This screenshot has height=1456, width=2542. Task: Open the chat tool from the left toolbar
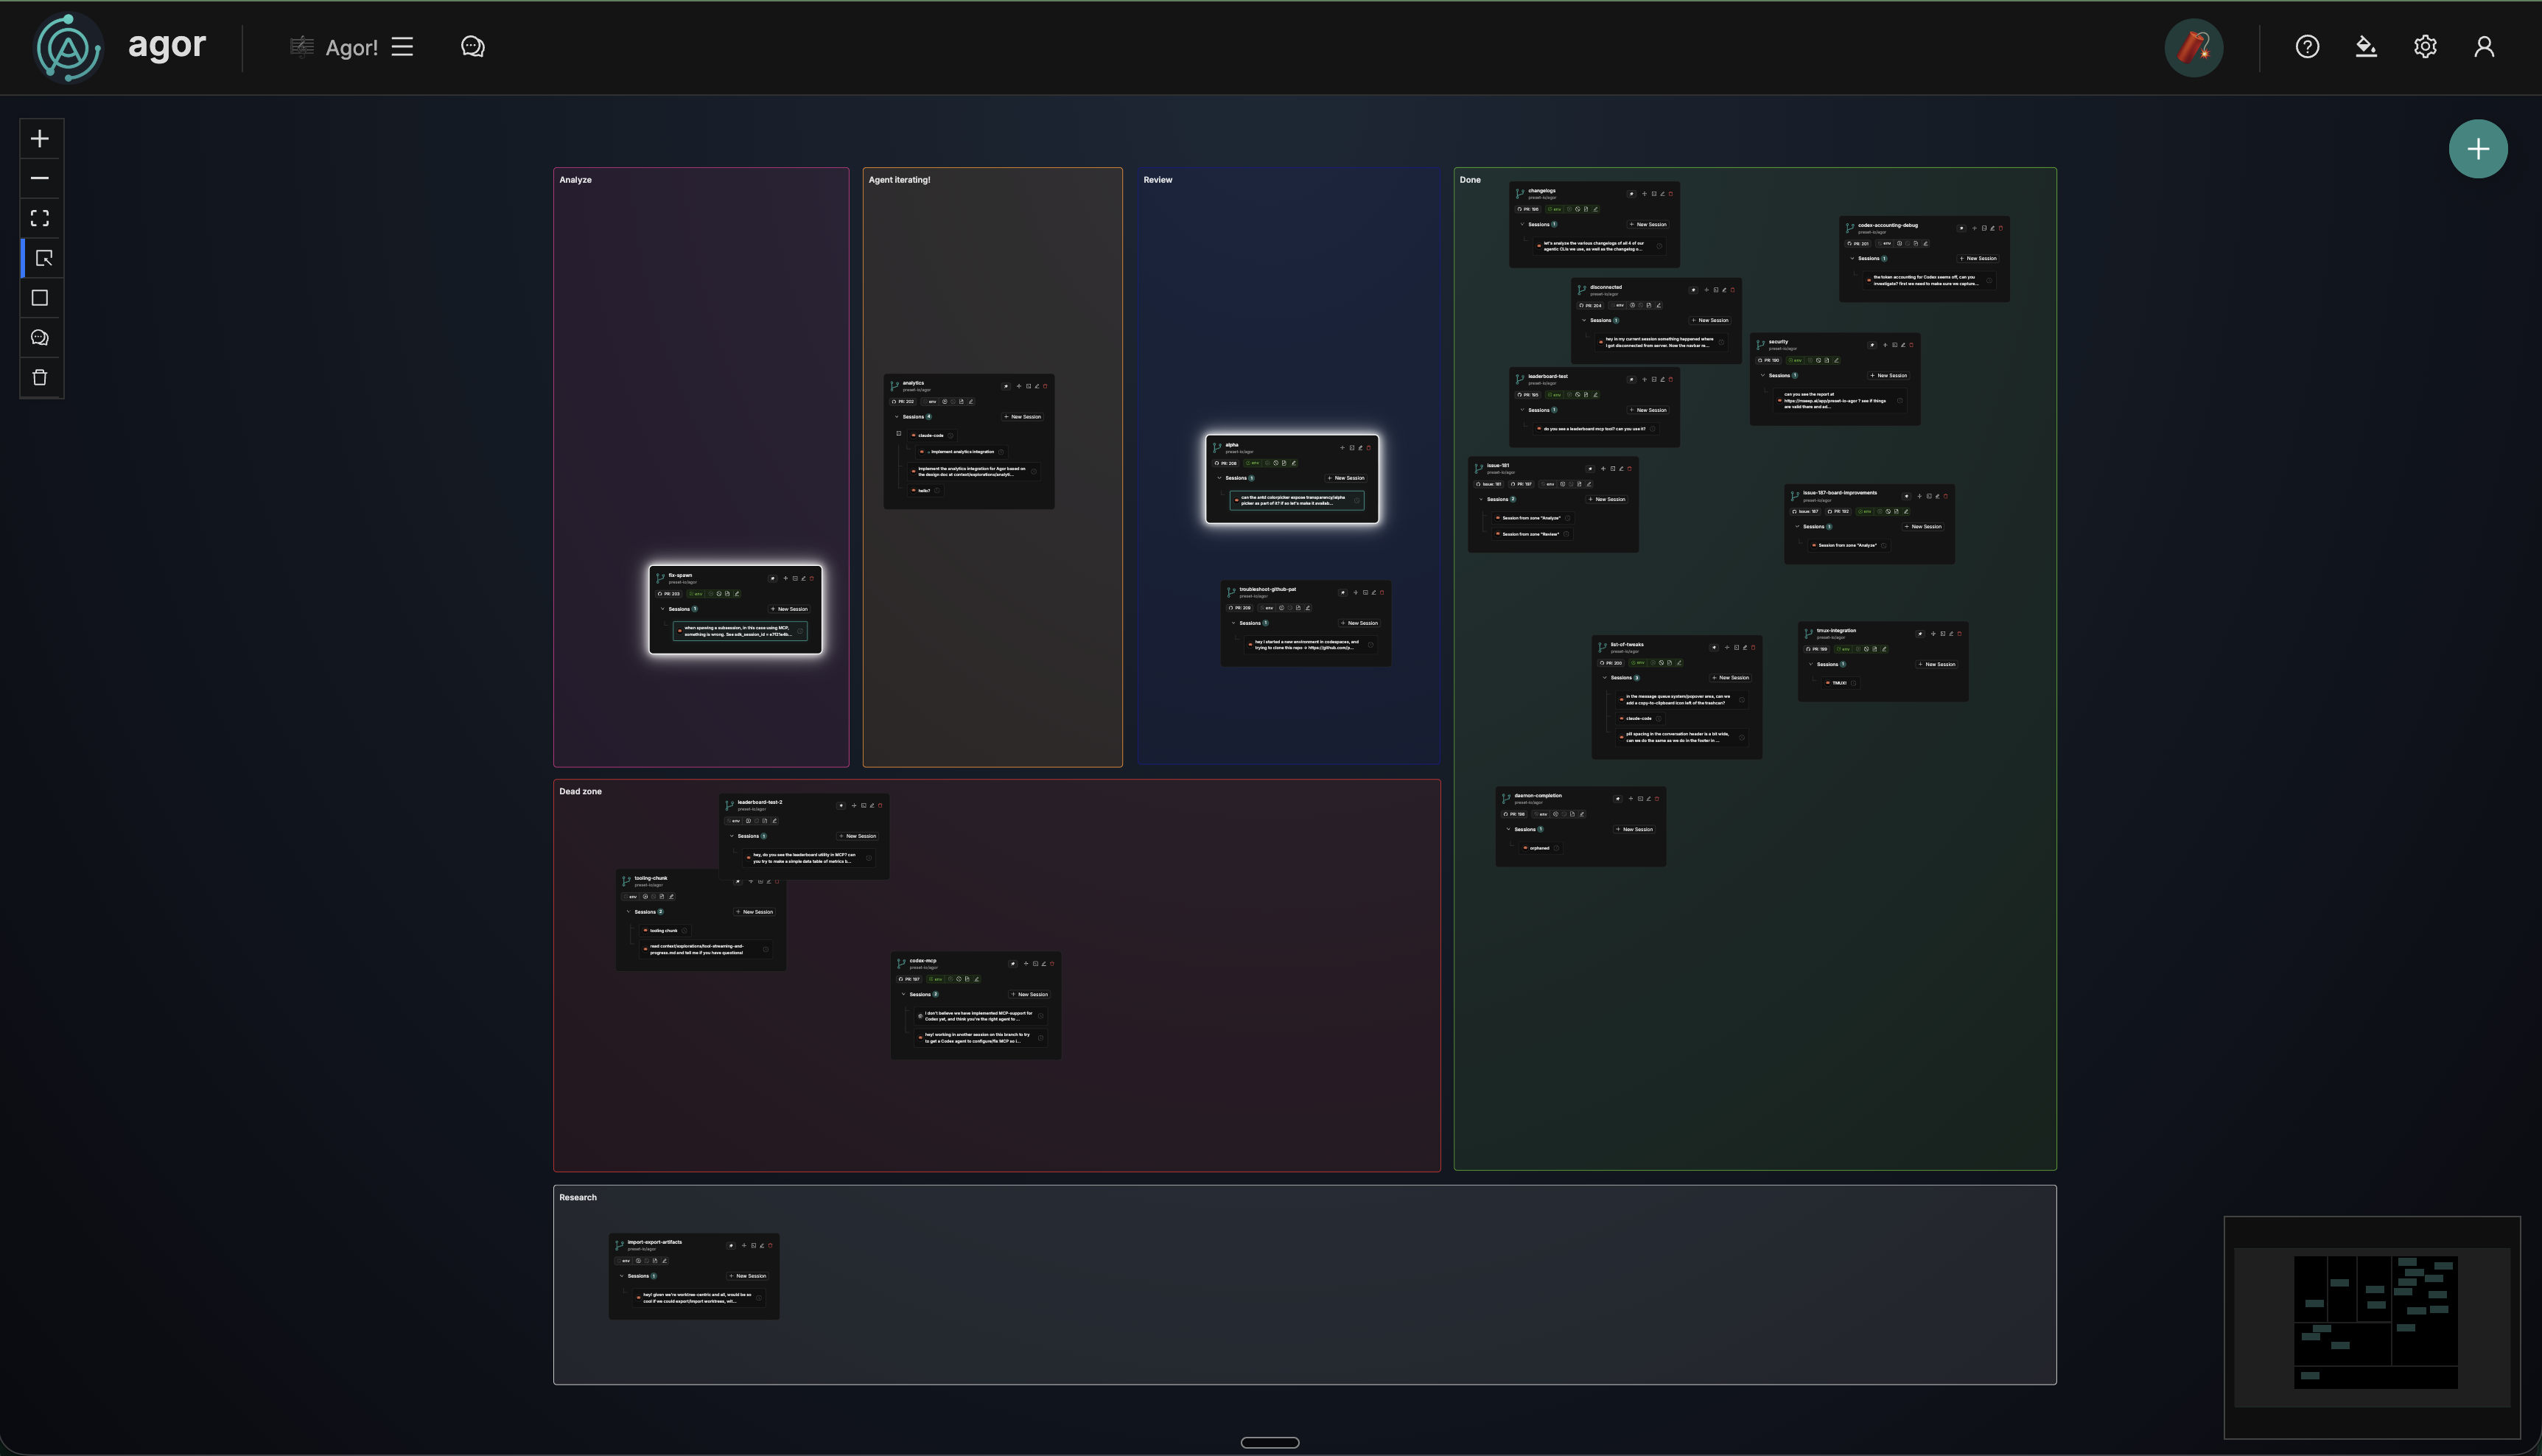click(40, 337)
